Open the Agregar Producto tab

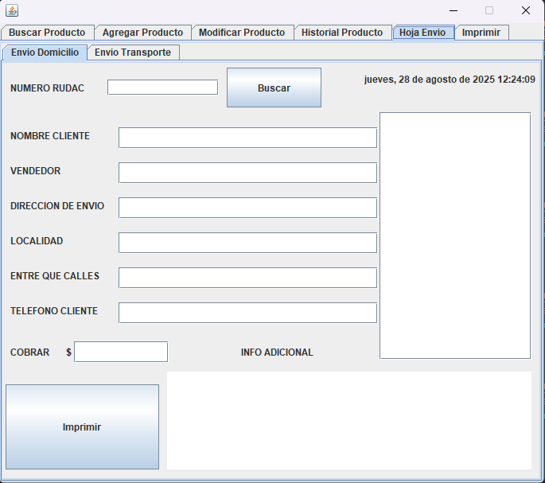(142, 33)
